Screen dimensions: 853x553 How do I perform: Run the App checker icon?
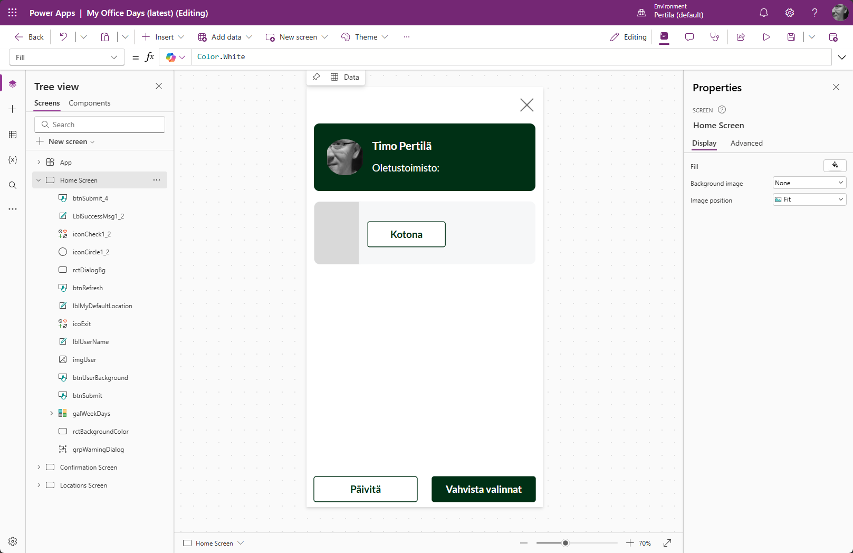coord(714,37)
